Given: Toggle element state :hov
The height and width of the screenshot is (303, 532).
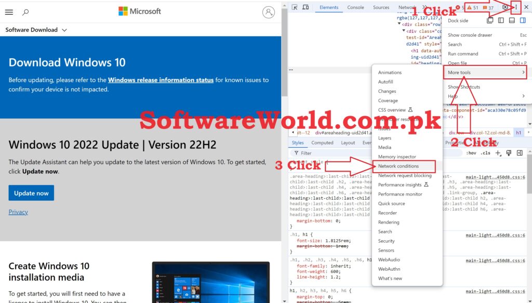Looking at the screenshot, I should 471,153.
